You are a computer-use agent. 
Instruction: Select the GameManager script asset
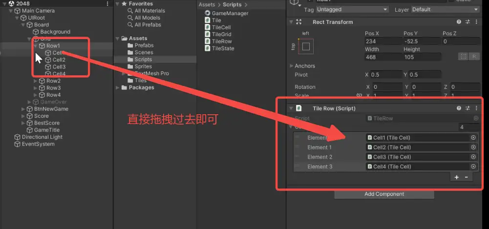point(230,13)
